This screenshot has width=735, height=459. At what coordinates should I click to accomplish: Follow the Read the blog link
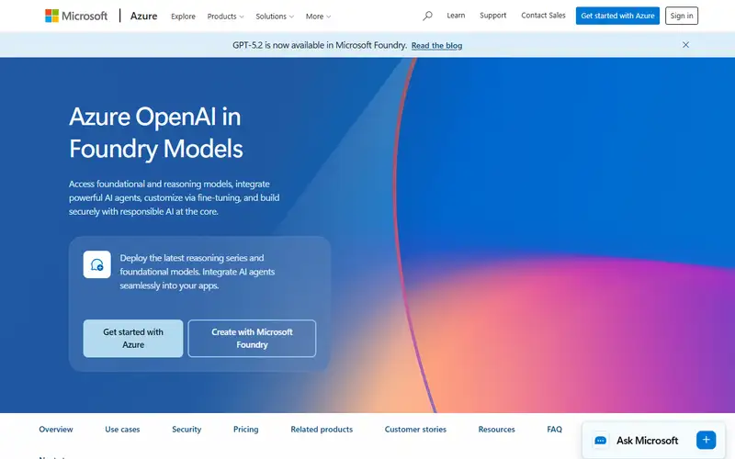[437, 45]
